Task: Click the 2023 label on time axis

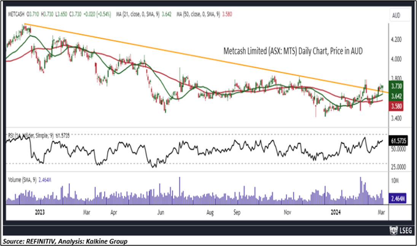Action: [39, 212]
